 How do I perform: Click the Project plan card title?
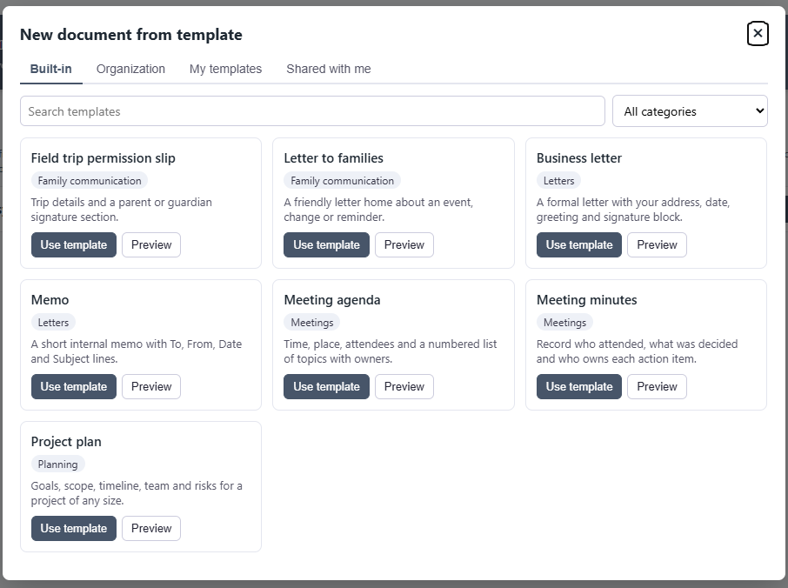[x=66, y=442]
